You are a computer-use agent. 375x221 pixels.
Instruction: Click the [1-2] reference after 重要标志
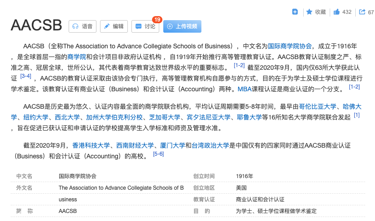[x=239, y=65]
